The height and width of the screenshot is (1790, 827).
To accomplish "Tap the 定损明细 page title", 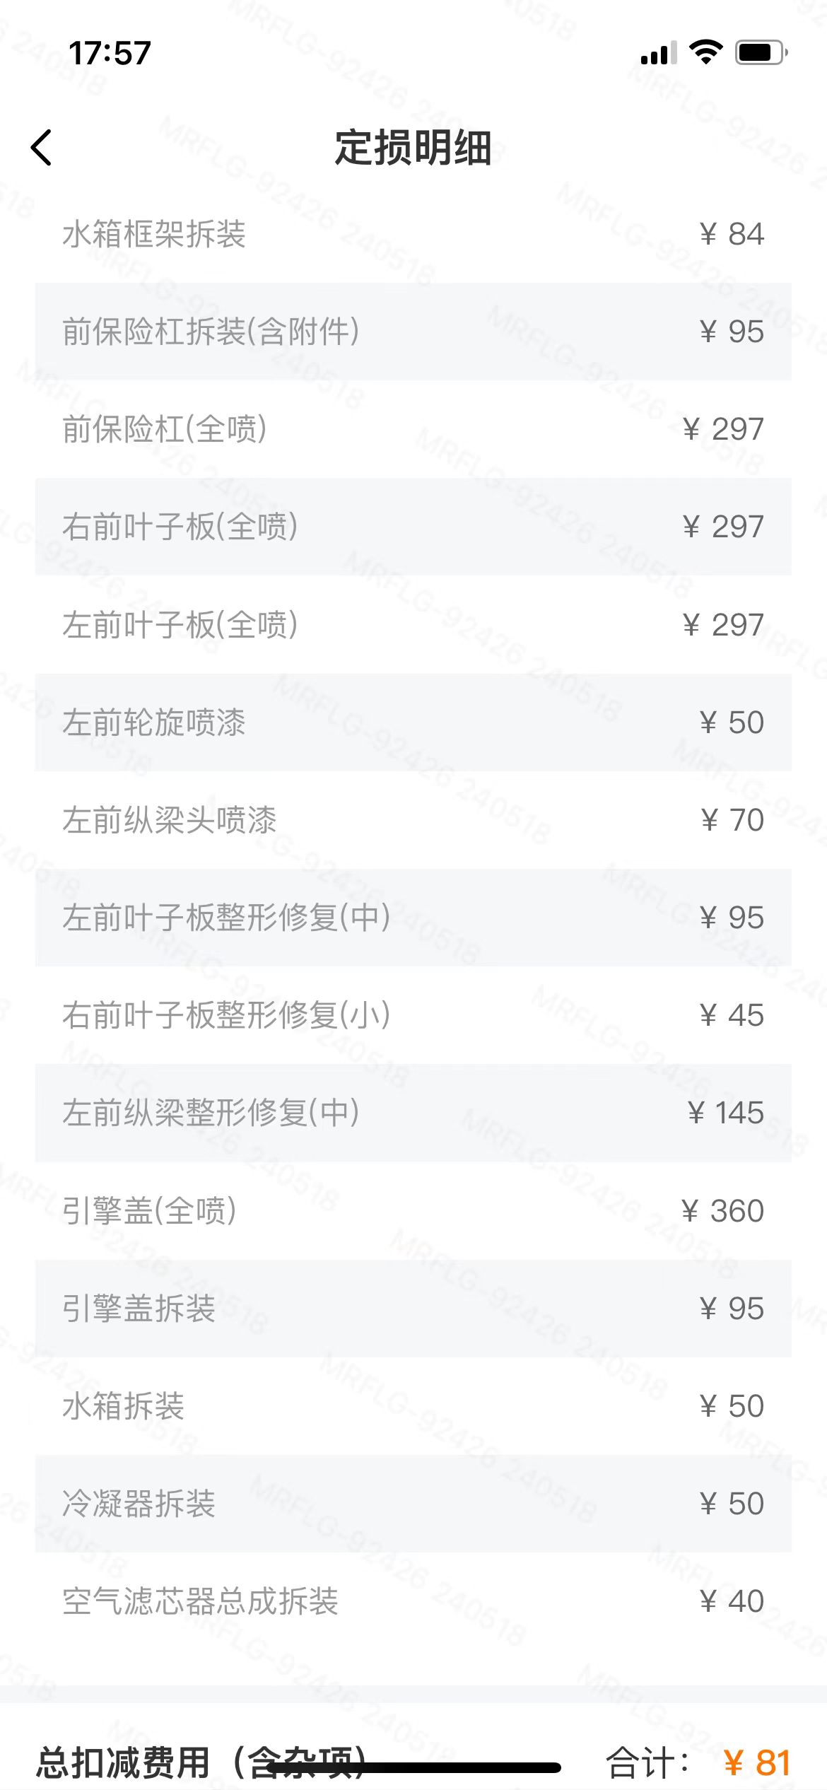I will (x=413, y=148).
